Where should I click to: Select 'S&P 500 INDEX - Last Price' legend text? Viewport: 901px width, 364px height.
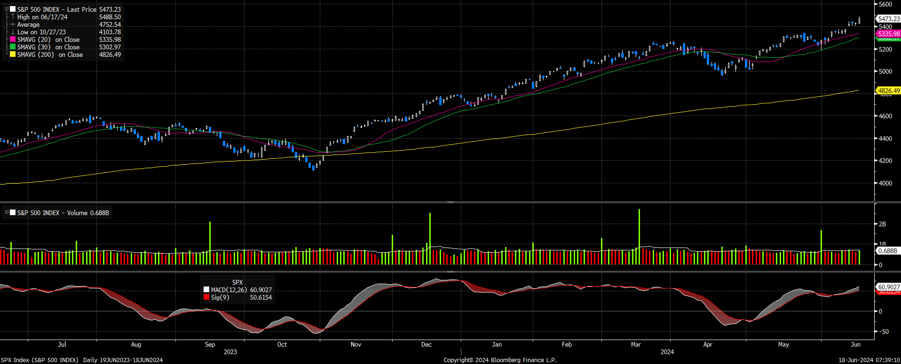coord(57,9)
